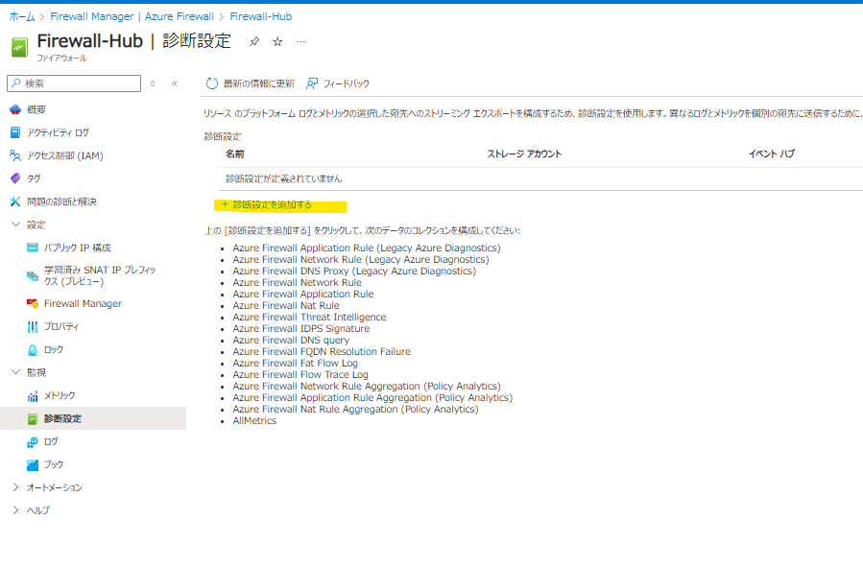Click the Firewall Manager icon in sidebar
This screenshot has width=863, height=567.
point(33,303)
